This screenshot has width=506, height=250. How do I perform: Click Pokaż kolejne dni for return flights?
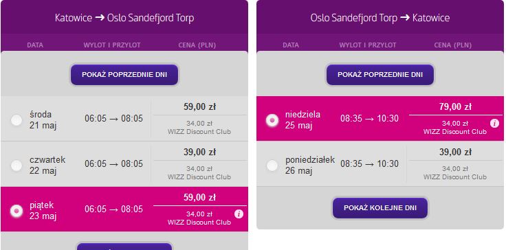(x=380, y=207)
